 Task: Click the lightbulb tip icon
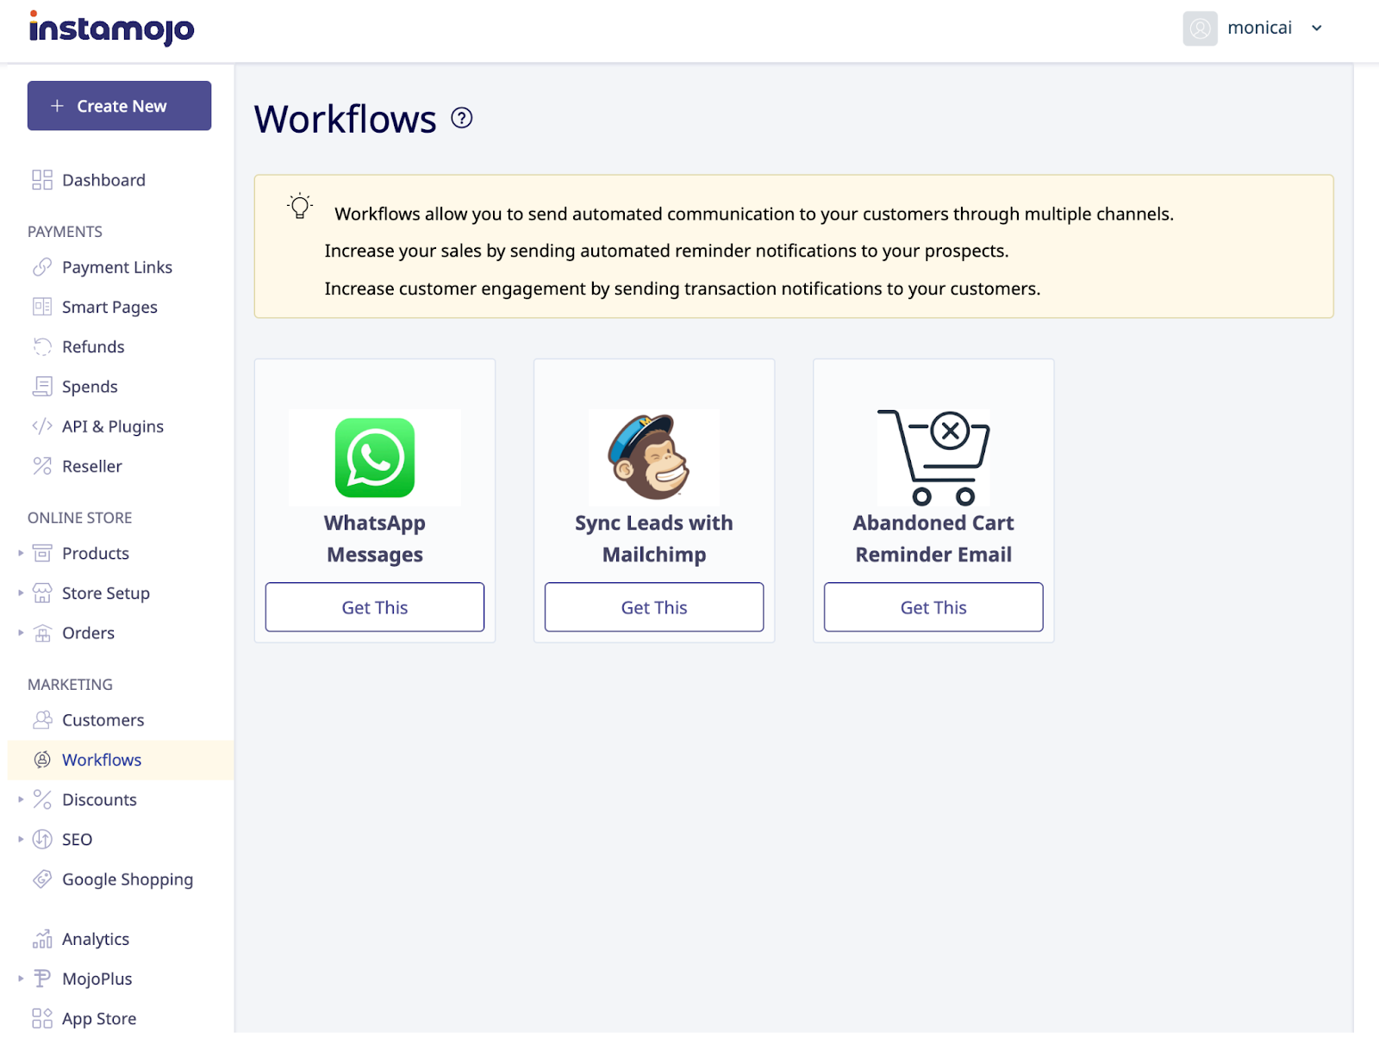pos(300,206)
